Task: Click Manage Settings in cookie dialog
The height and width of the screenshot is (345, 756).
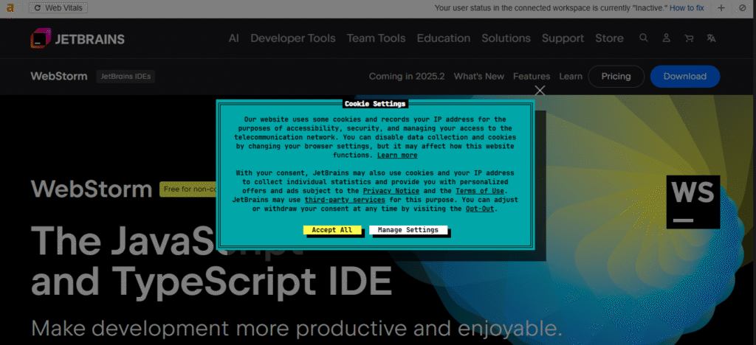Action: (408, 230)
